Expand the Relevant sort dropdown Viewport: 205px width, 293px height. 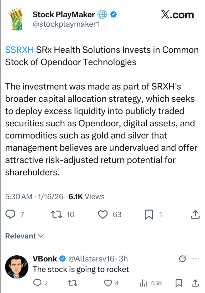pyautogui.click(x=24, y=236)
